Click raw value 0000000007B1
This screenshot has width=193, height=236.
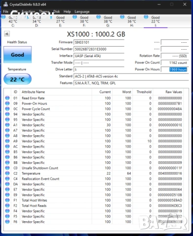pyautogui.click(x=170, y=103)
